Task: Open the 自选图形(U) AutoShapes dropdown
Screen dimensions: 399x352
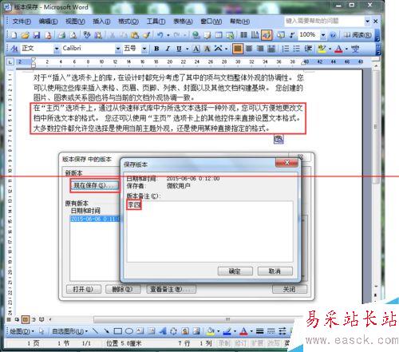Action: (x=69, y=331)
